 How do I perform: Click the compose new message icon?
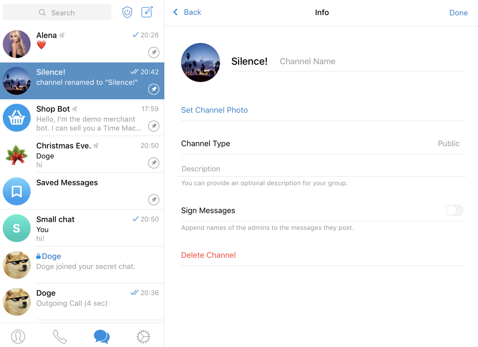(x=147, y=12)
